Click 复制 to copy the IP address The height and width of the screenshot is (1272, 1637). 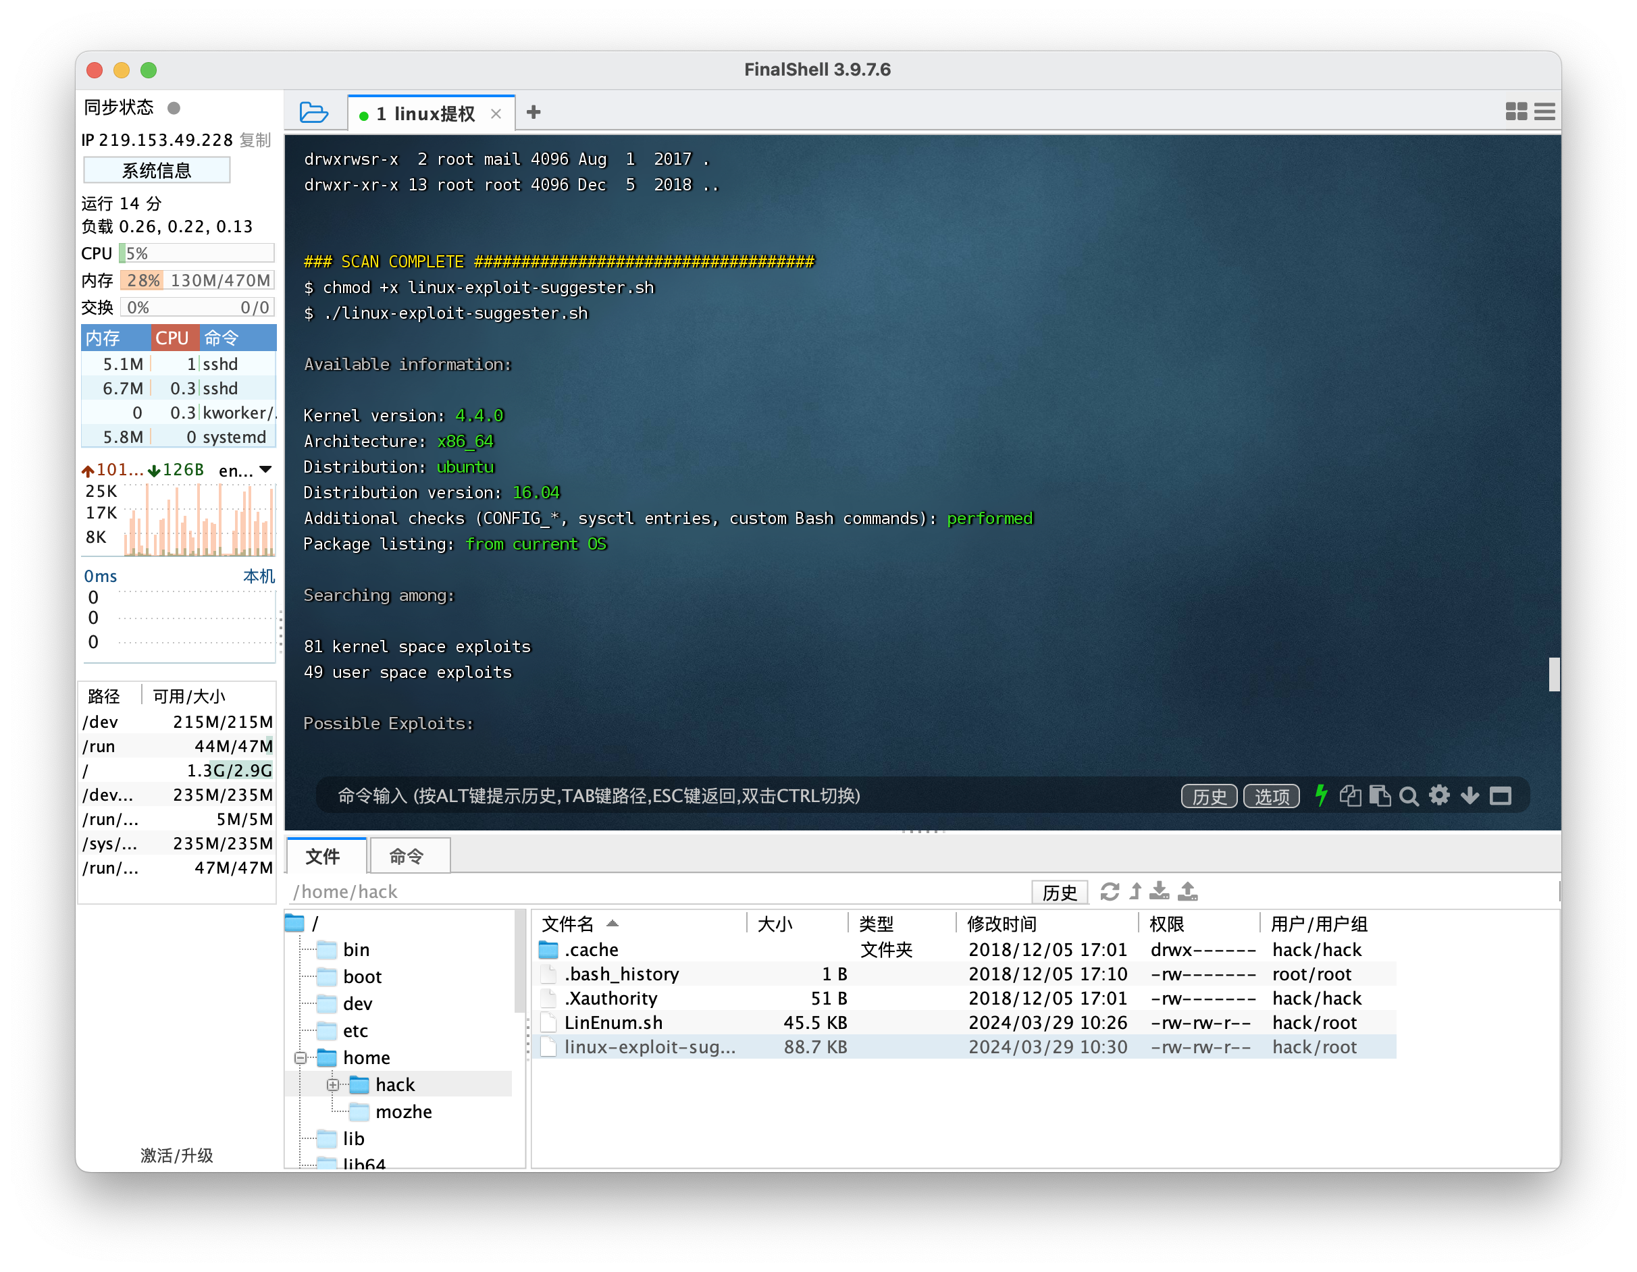pyautogui.click(x=255, y=140)
